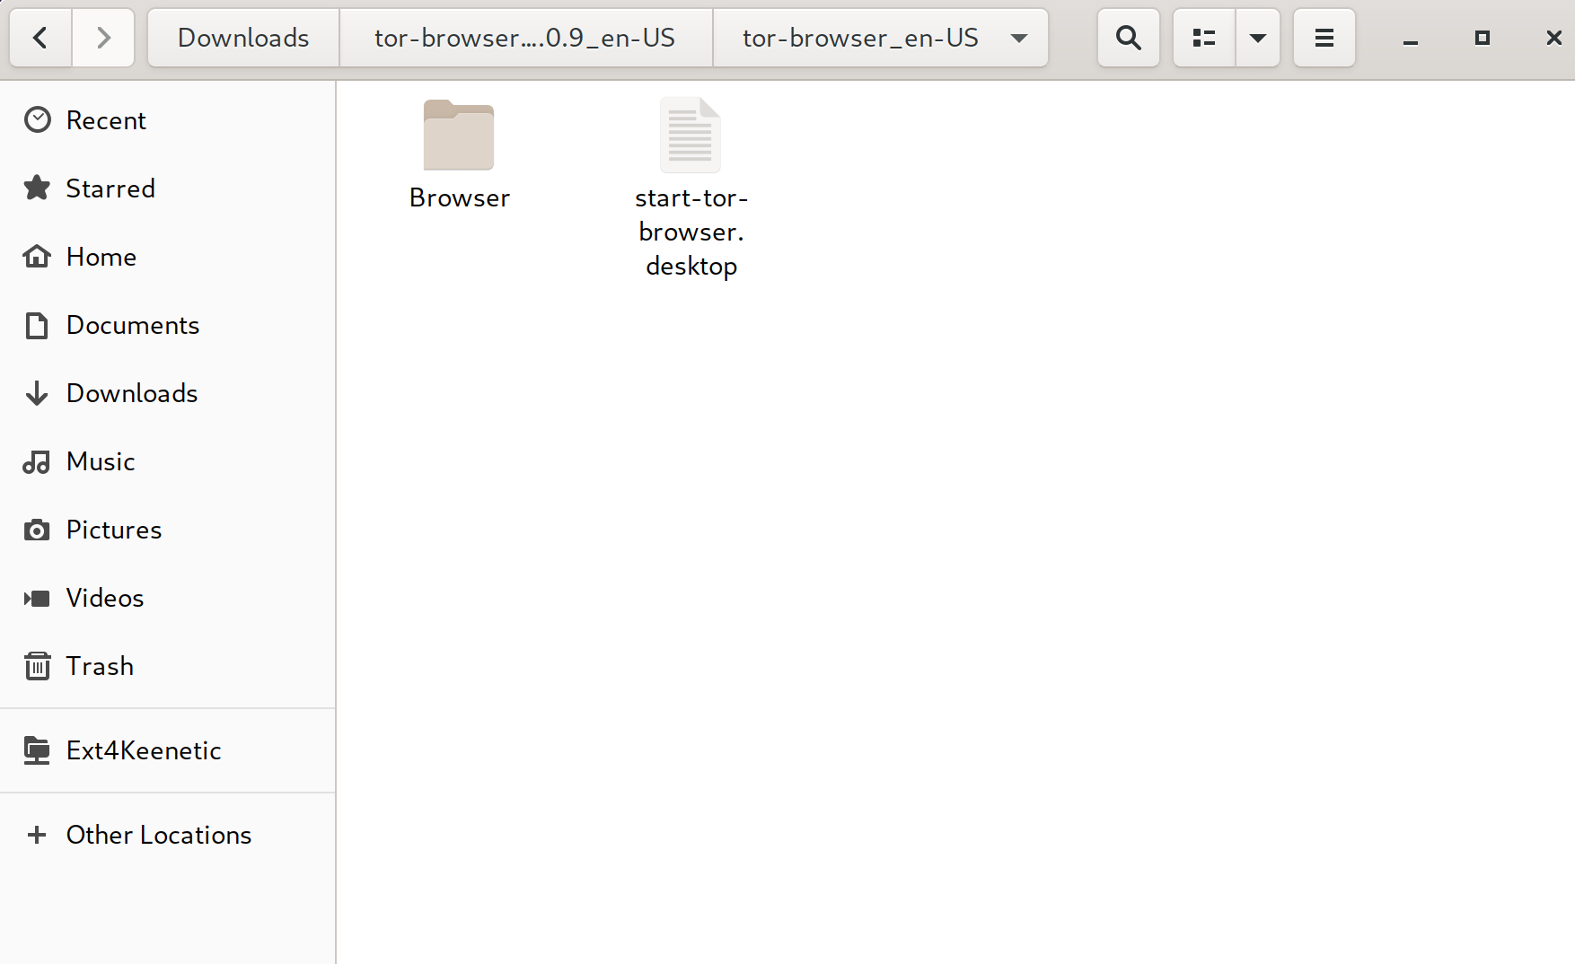This screenshot has height=964, width=1575.
Task: Click the Videos camera icon
Action: 37,598
